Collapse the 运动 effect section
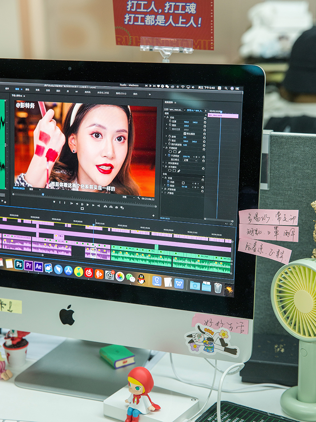The width and height of the screenshot is (316, 422). [166, 117]
